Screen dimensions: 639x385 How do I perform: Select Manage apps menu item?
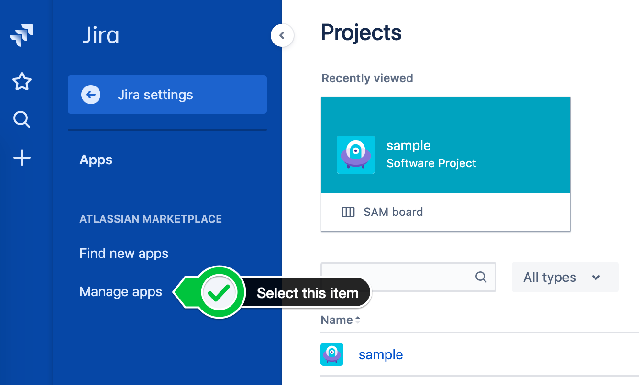pyautogui.click(x=121, y=292)
